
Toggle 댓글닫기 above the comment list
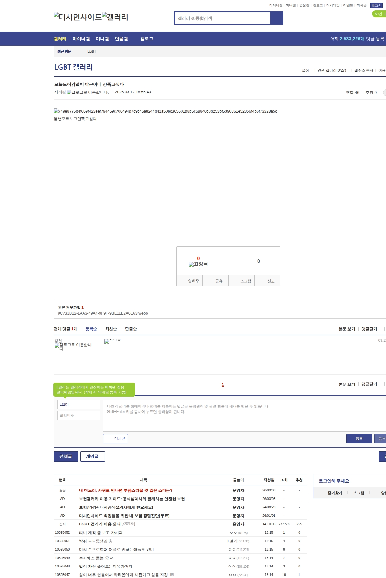369,329
